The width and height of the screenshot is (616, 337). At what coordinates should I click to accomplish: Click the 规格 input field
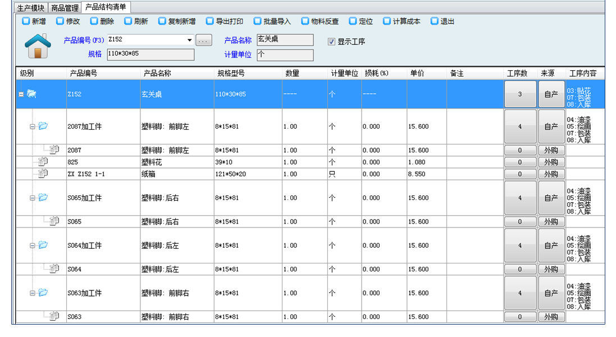click(149, 54)
